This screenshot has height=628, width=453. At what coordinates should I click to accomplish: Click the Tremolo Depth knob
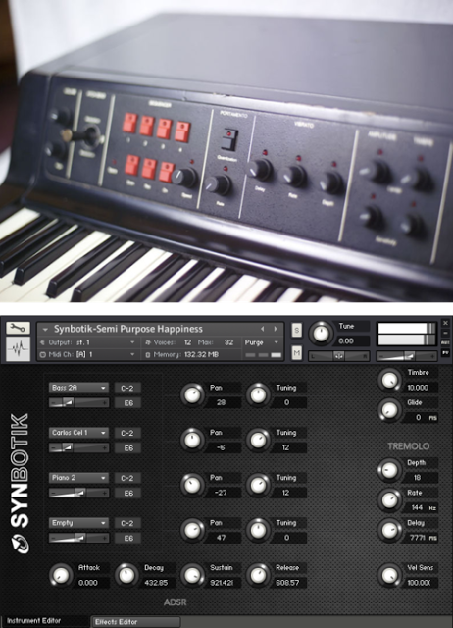389,470
